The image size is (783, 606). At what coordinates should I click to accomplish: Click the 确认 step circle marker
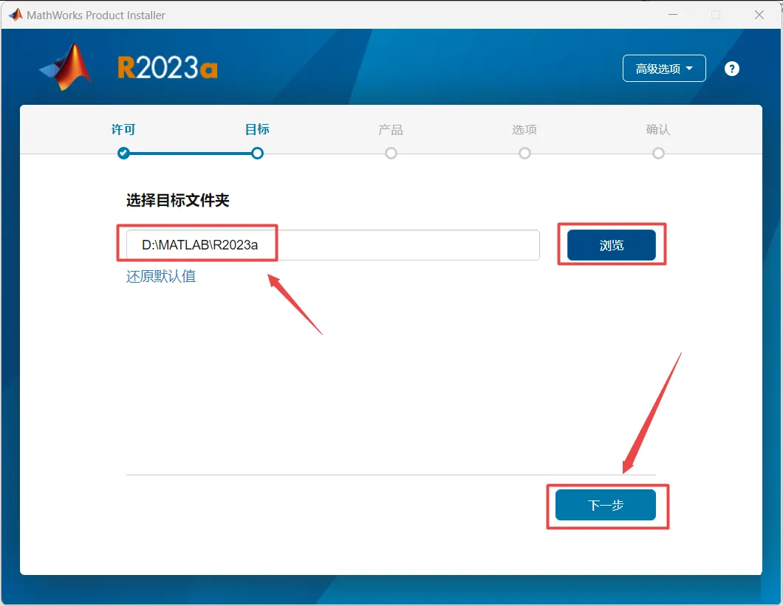tap(659, 154)
